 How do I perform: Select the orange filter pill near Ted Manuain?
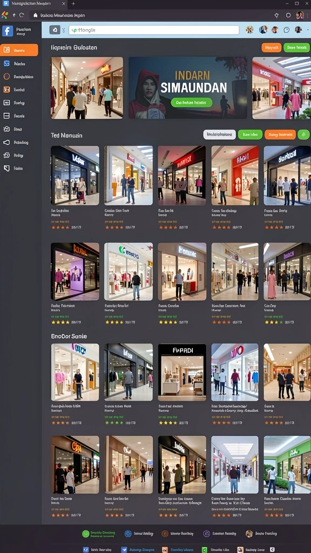coord(280,134)
